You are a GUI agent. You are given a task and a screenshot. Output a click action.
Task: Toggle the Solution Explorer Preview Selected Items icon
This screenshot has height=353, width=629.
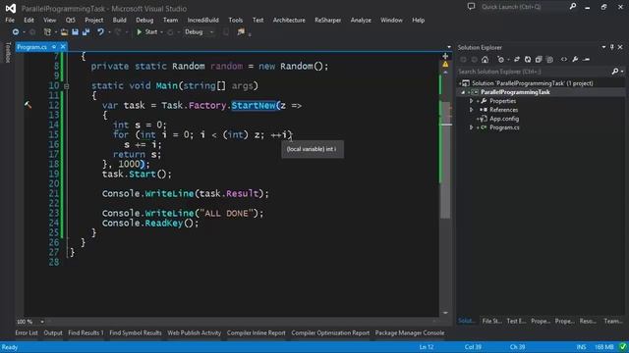(586, 60)
